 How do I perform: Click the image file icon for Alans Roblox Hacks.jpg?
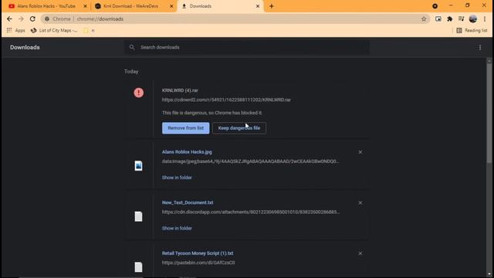point(138,166)
